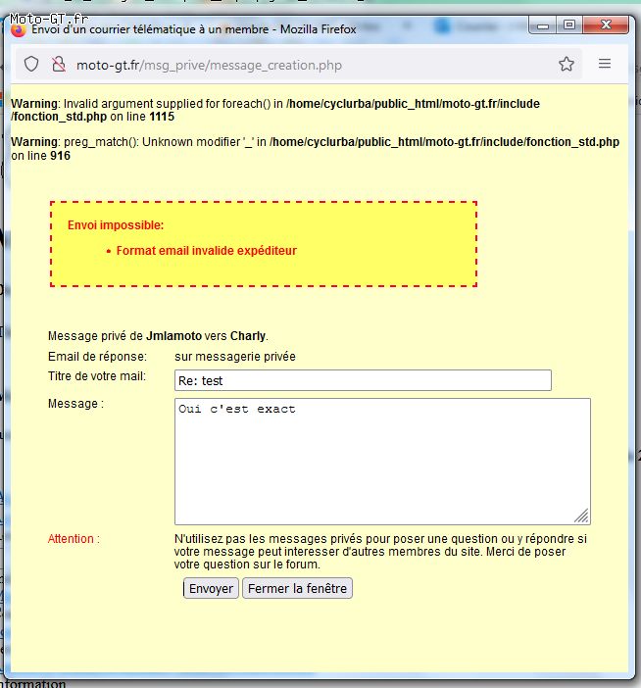
Task: Click the sender name Jmlamoto
Action: click(173, 336)
